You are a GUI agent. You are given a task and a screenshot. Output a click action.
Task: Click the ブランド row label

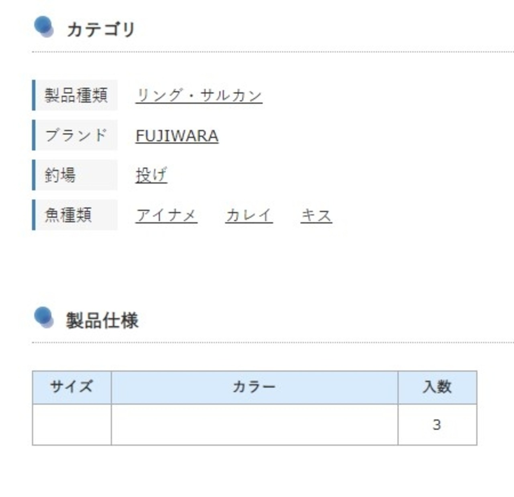(76, 135)
